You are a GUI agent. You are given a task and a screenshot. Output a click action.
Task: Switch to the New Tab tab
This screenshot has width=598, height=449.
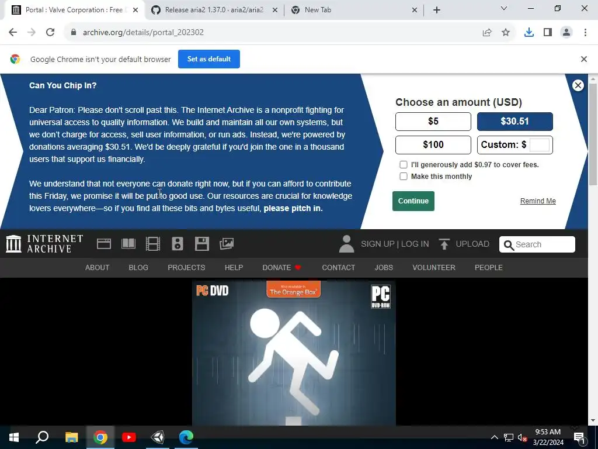coord(353,10)
